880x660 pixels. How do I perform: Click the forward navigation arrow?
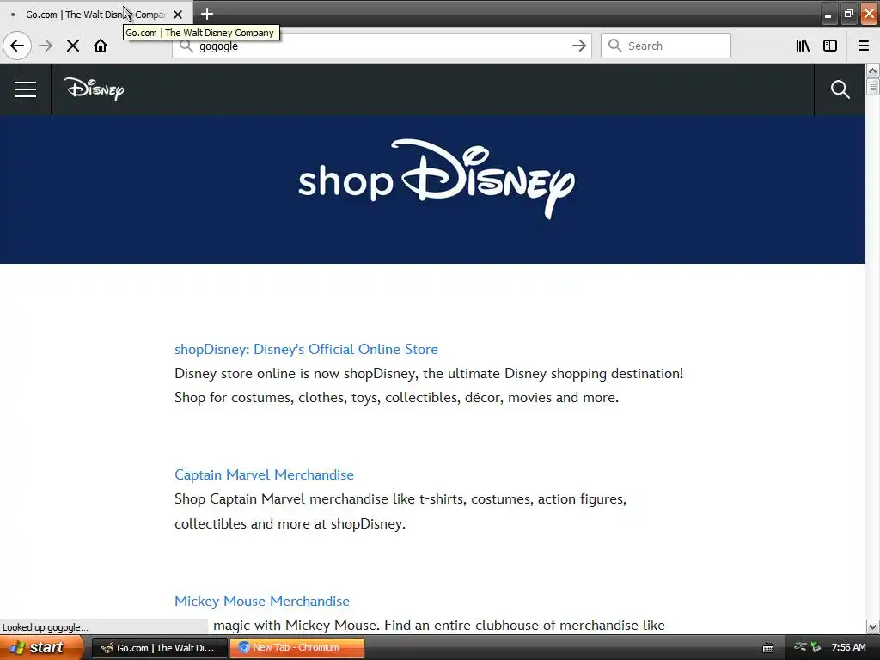click(46, 46)
